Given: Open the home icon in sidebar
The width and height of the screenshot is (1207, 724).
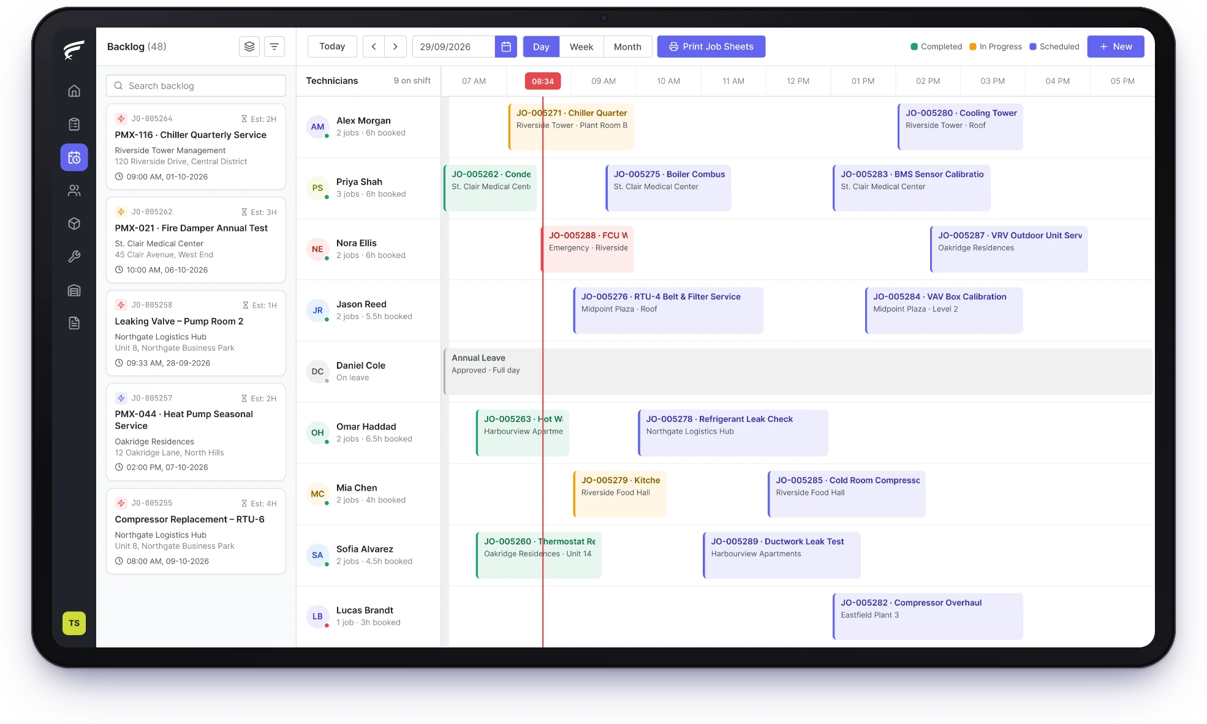Looking at the screenshot, I should pyautogui.click(x=74, y=91).
